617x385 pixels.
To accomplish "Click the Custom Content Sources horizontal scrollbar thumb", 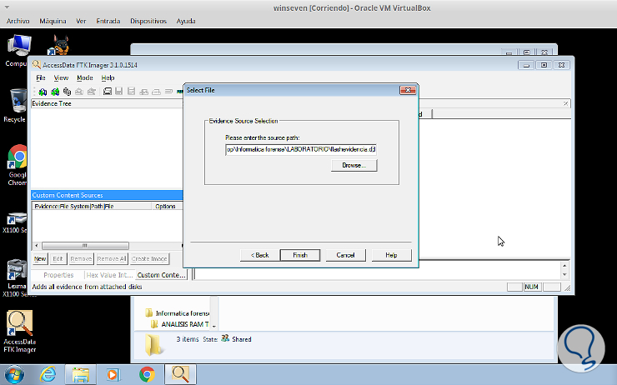I will [85, 245].
